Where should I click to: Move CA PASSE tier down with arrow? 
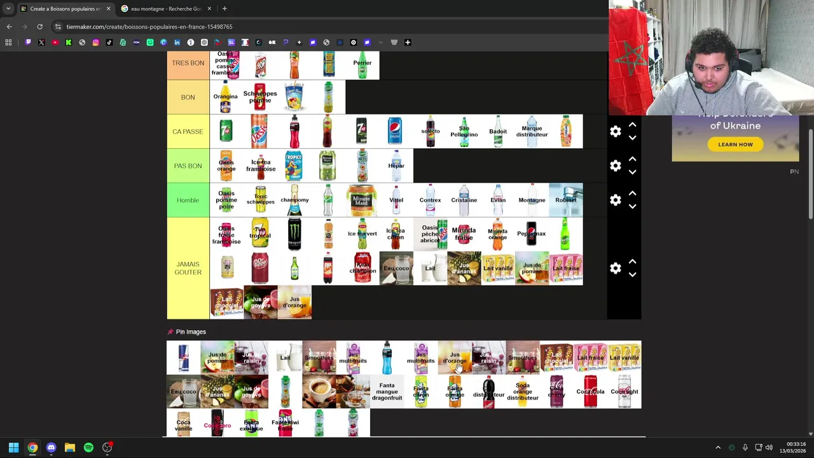coord(632,138)
